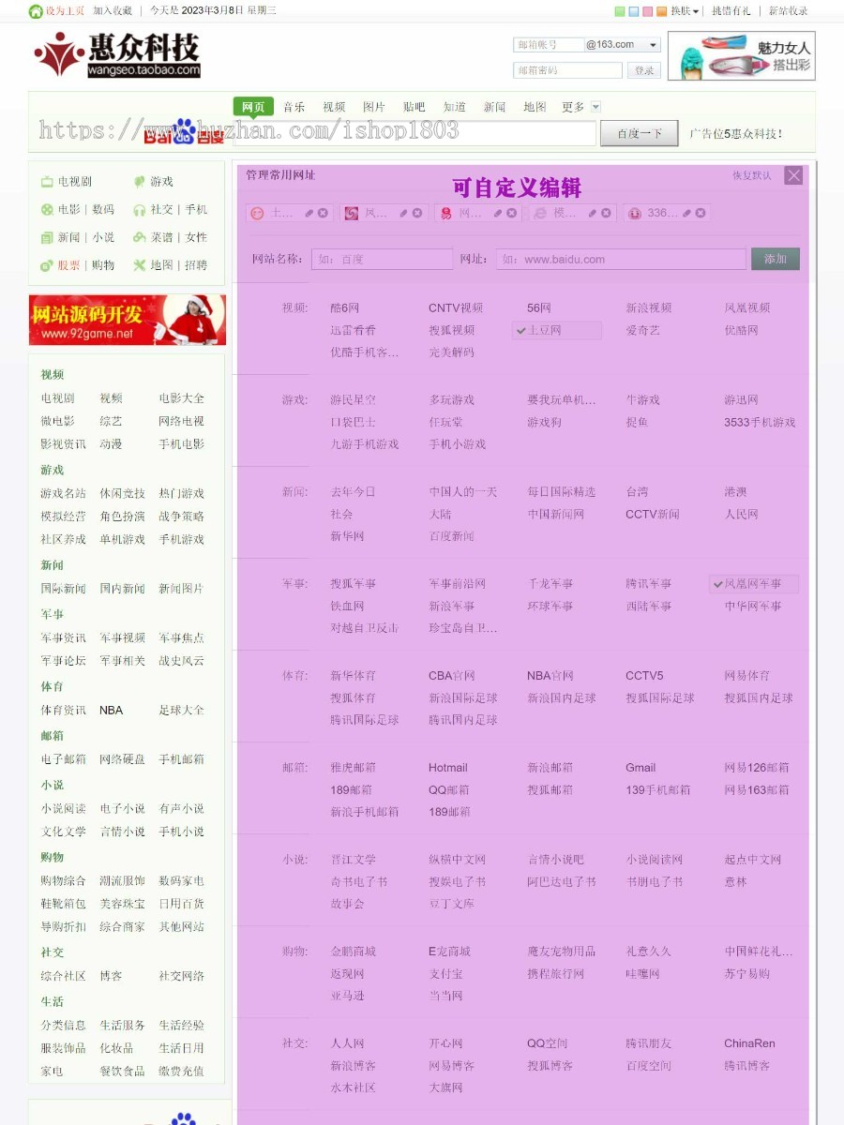Select the blue skin color swatch
This screenshot has width=844, height=1125.
point(634,11)
